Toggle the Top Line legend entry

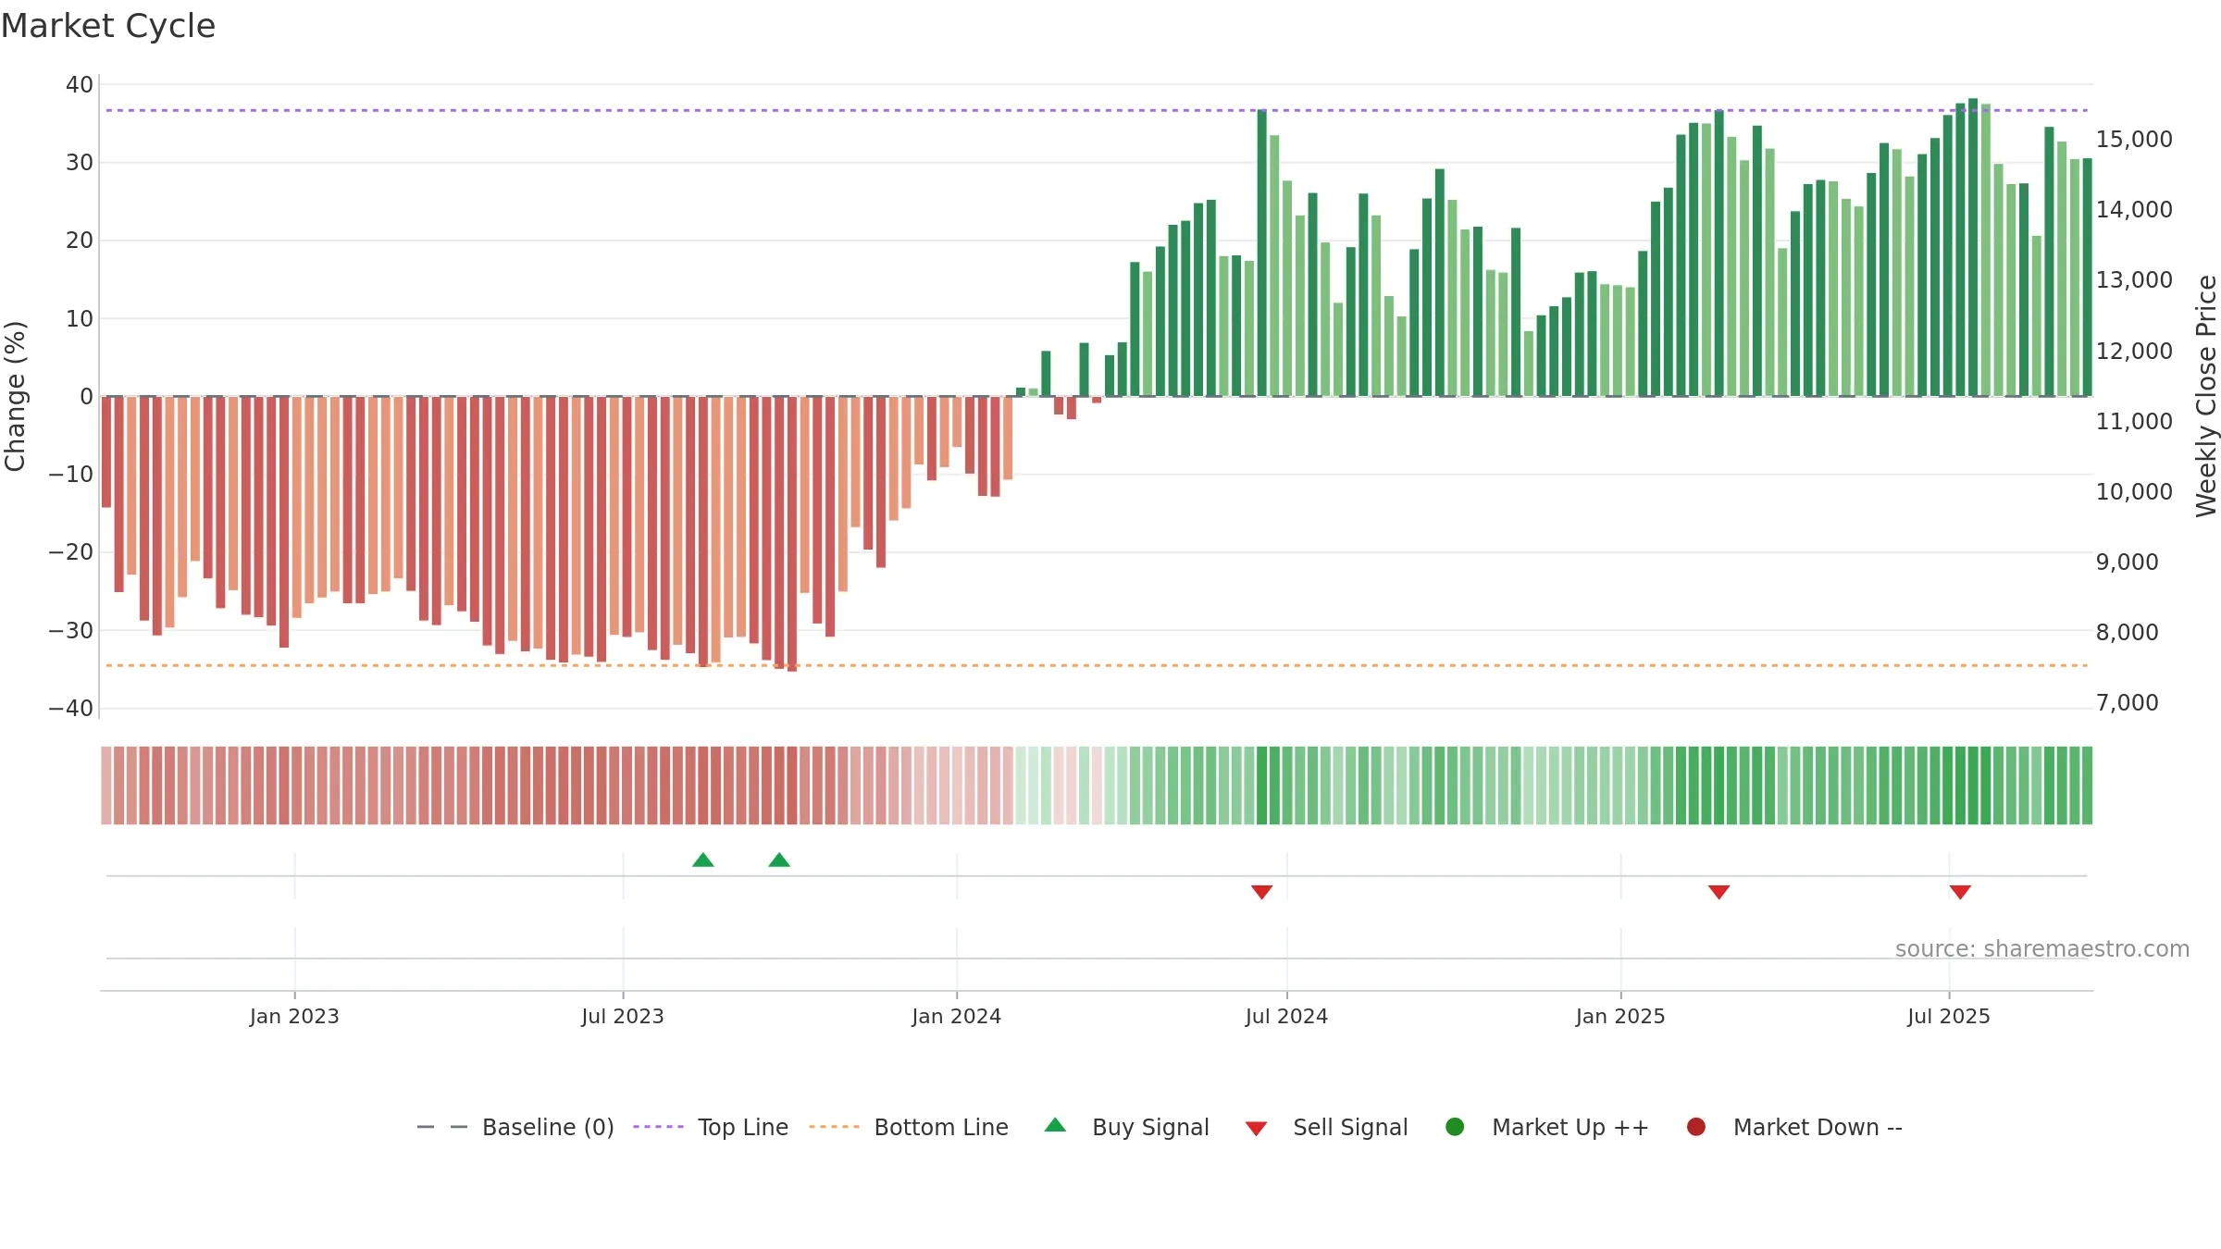[x=711, y=1127]
